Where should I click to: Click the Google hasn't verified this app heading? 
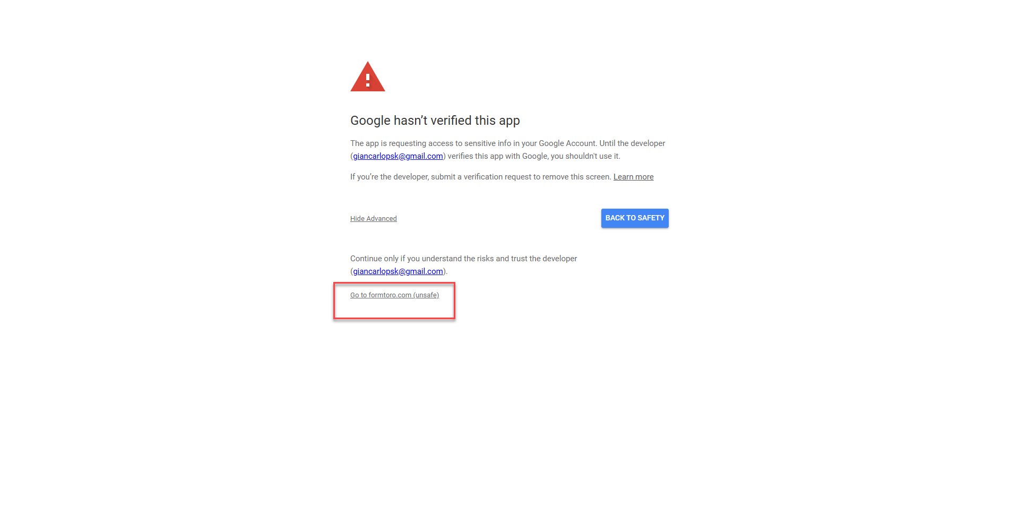435,121
